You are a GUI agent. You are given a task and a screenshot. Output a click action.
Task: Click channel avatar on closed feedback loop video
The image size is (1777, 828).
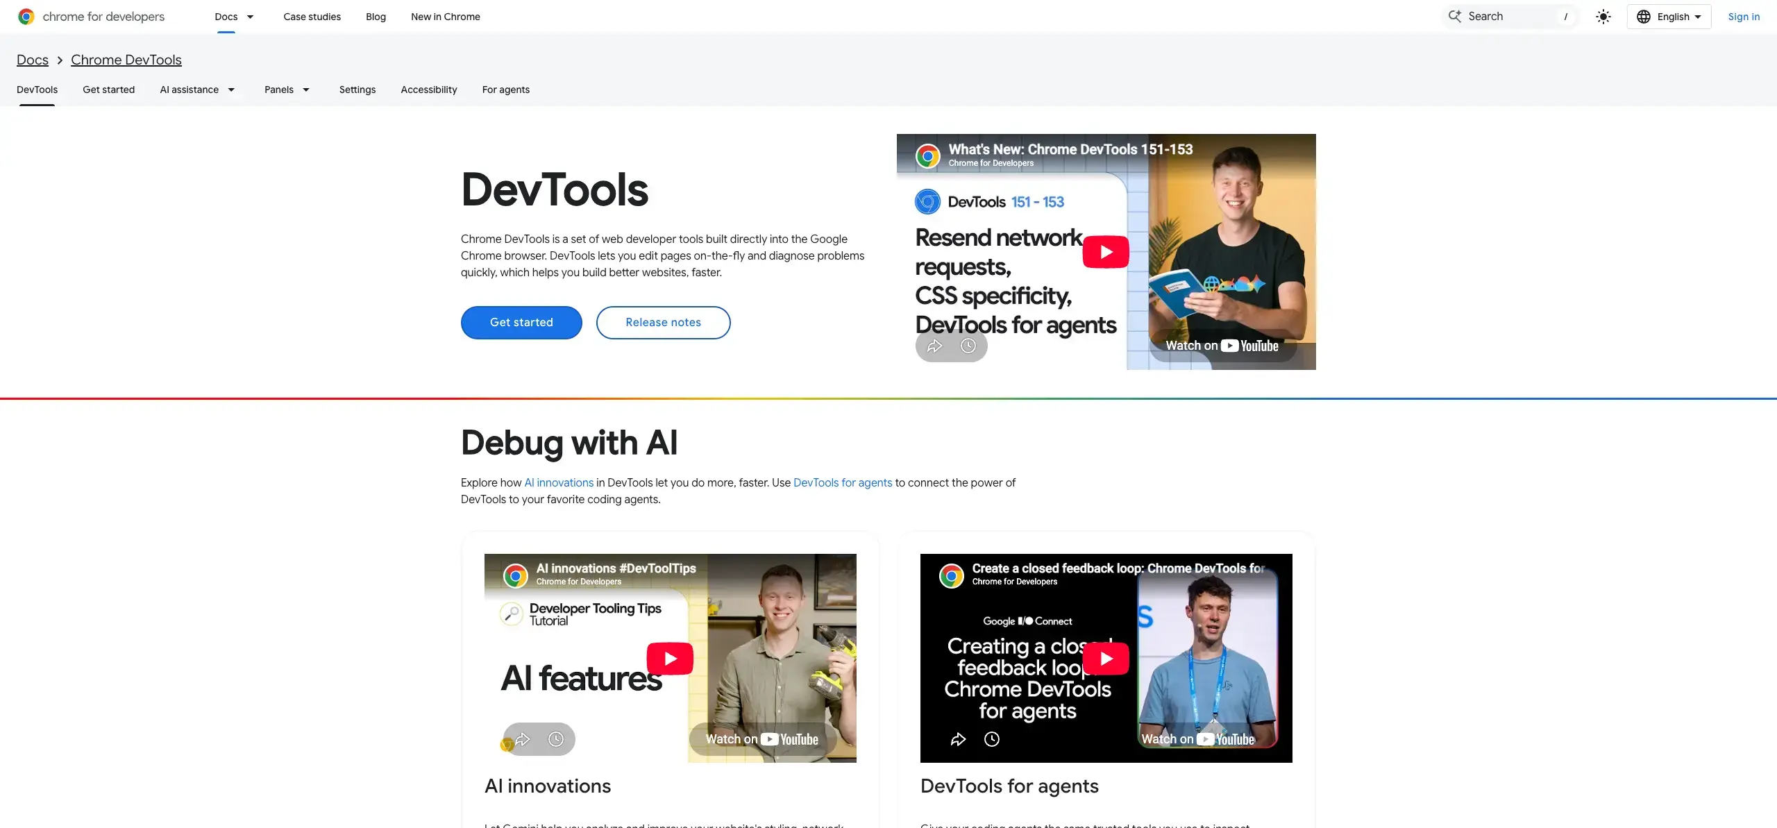pos(951,575)
